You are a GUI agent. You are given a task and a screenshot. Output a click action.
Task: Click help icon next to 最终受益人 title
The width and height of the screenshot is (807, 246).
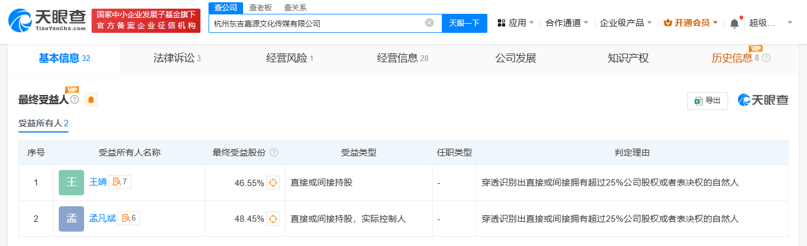[74, 100]
